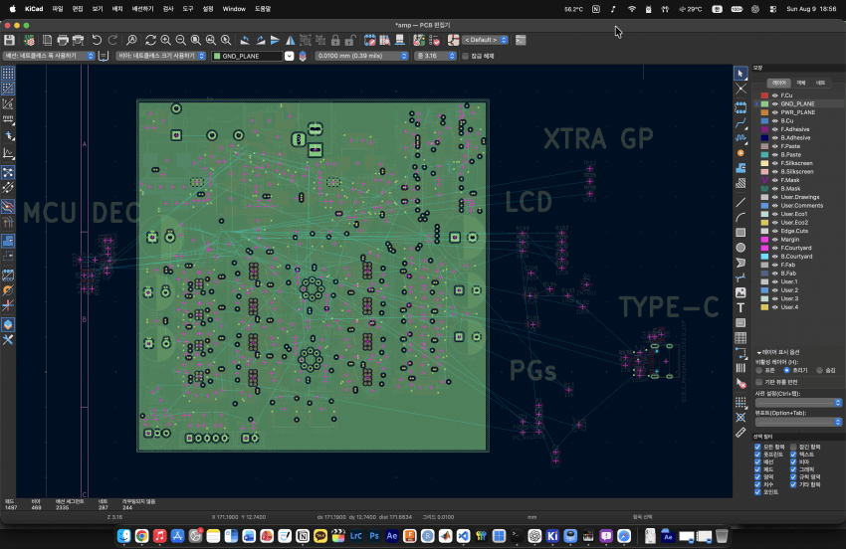Click the B.Paste teal color swatch
Screen dimensions: 846x549
click(x=764, y=155)
